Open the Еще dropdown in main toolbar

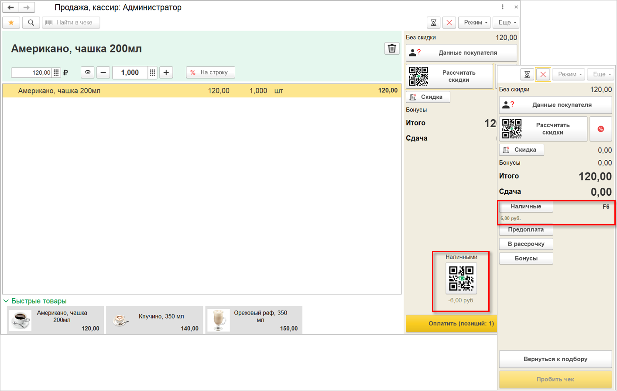point(507,22)
